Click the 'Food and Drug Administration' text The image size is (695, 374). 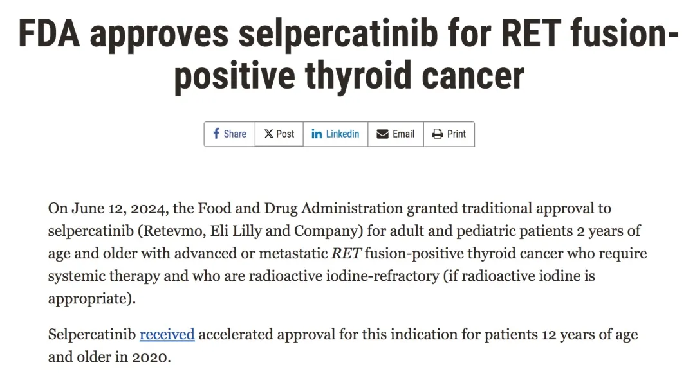click(301, 209)
